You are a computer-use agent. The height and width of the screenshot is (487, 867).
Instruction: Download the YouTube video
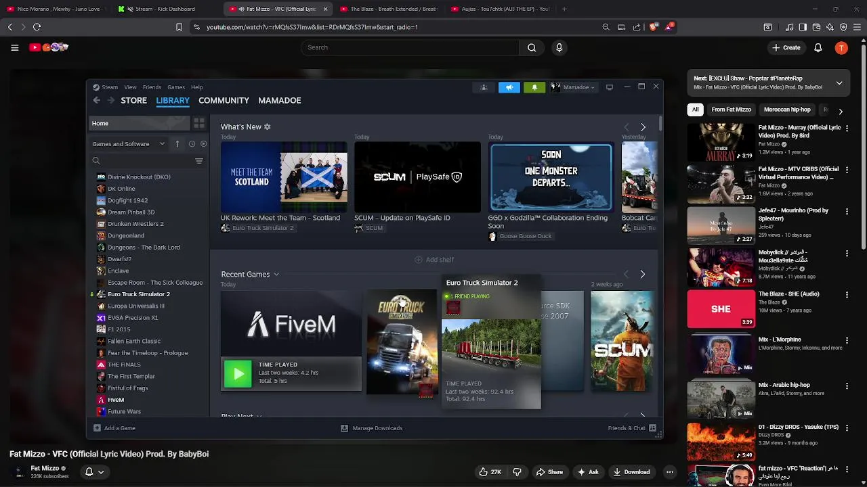631,472
